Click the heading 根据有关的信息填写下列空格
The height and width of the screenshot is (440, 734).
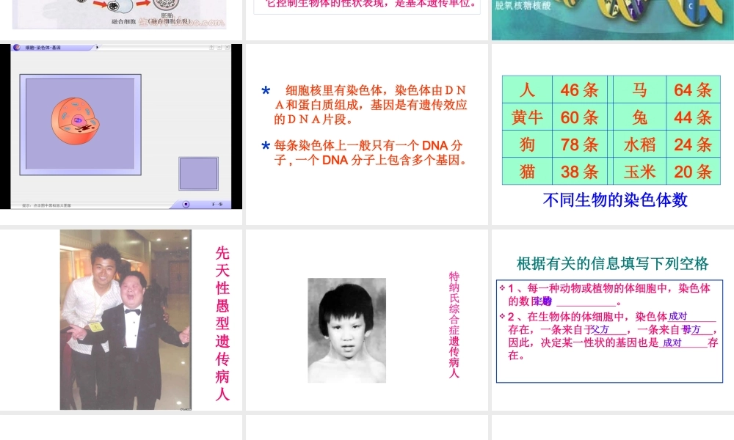(612, 263)
